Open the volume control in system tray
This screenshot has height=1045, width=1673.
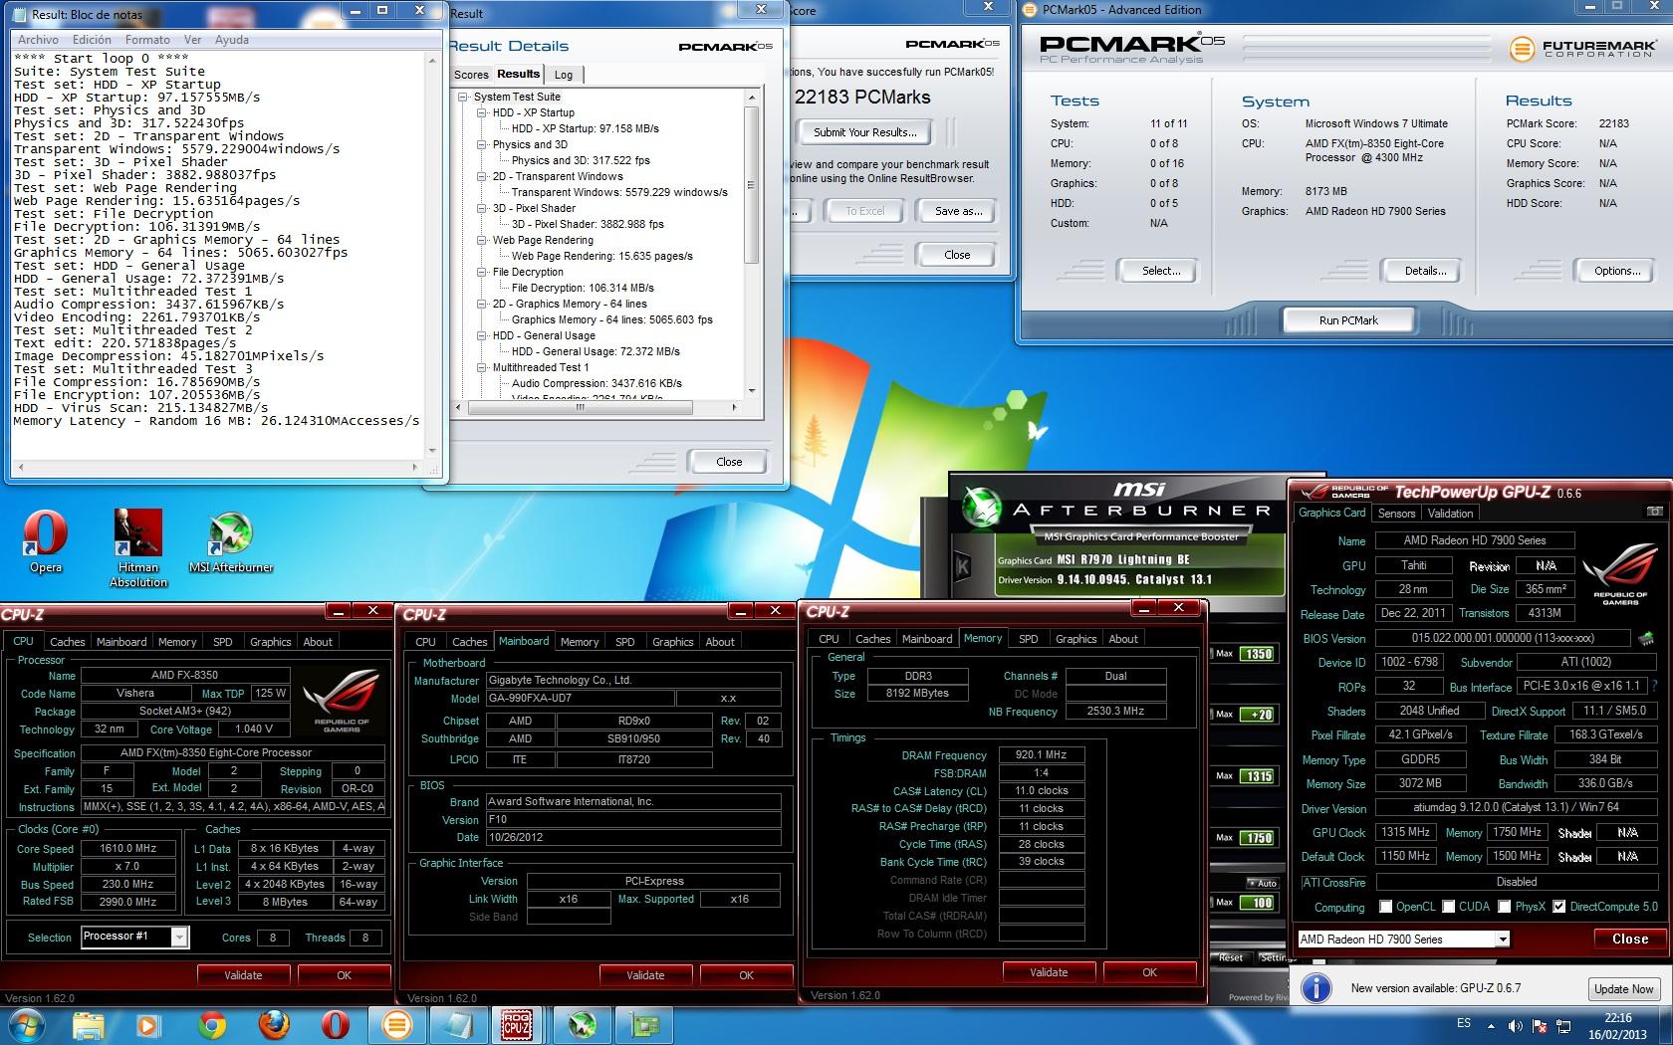(x=1515, y=1025)
